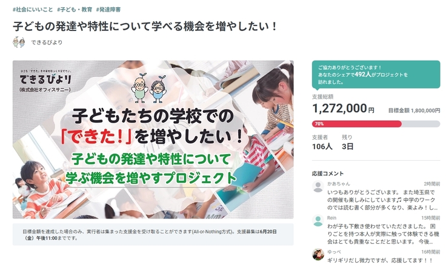
Task: Open the #社会にいいこと tag
Action: tap(33, 10)
